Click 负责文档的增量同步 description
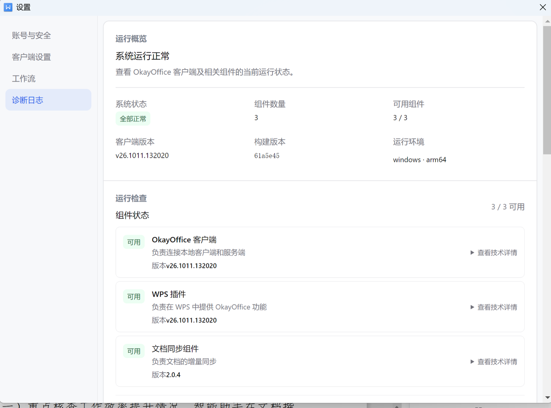Viewport: 551px width, 408px height. [x=184, y=361]
